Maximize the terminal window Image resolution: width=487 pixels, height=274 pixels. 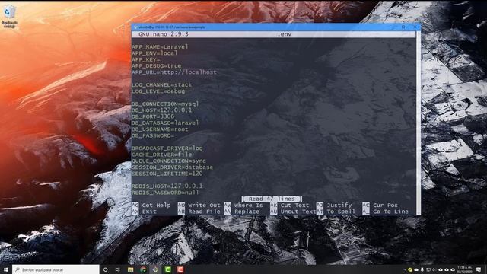(403, 27)
